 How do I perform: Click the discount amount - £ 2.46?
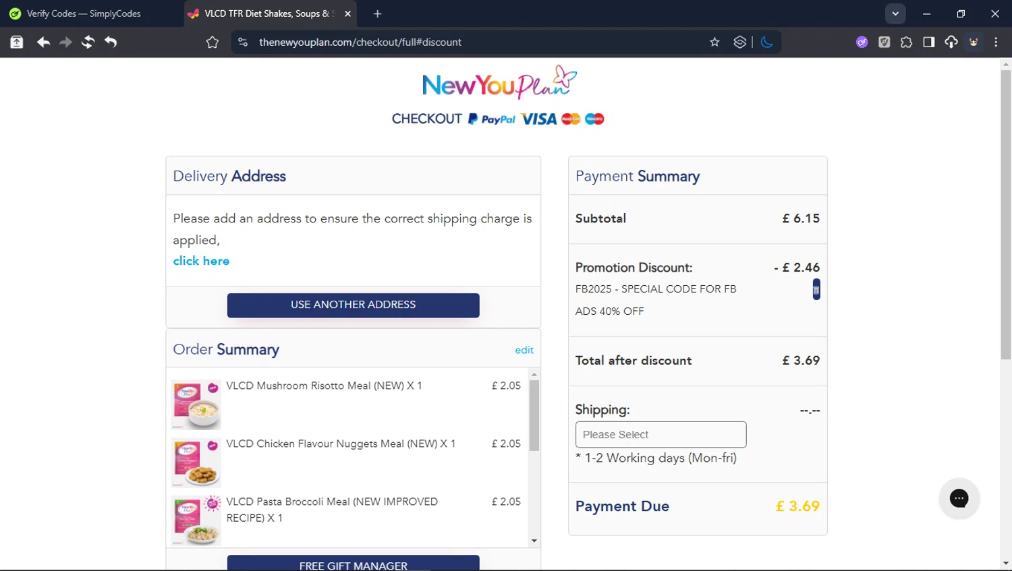797,268
